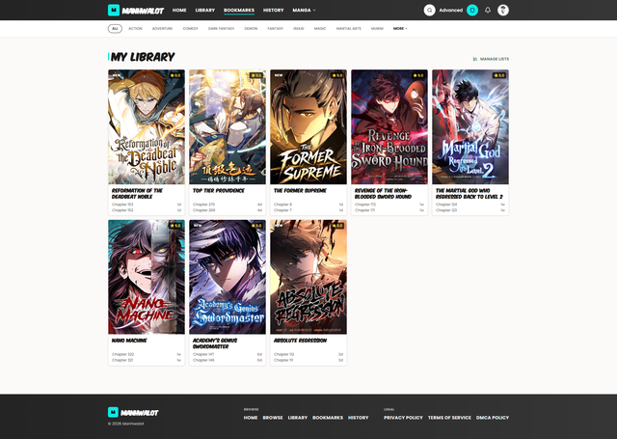617x439 pixels.
Task: Open The Former Supreme cover image
Action: (x=308, y=126)
